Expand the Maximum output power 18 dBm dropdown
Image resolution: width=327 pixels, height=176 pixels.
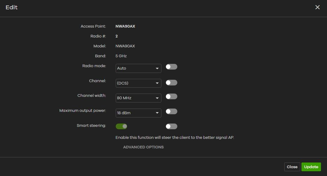(x=138, y=113)
